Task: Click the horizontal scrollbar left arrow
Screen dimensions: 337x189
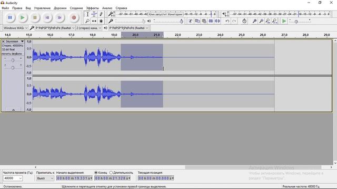Action: [x=35, y=167]
